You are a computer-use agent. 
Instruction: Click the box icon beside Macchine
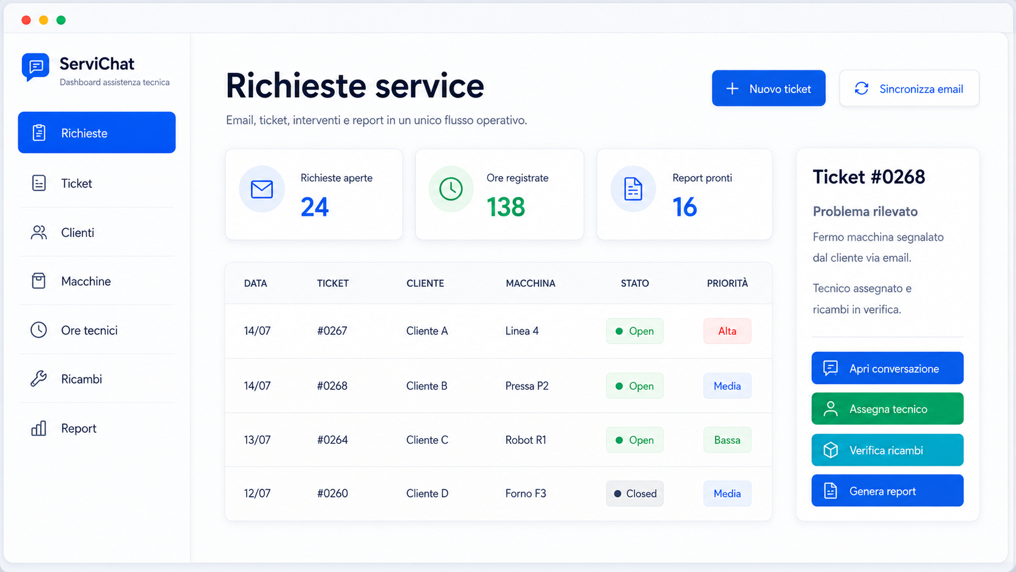pyautogui.click(x=39, y=281)
